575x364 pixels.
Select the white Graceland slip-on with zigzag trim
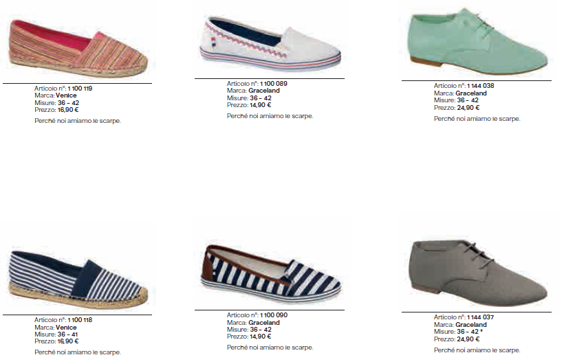(270, 43)
